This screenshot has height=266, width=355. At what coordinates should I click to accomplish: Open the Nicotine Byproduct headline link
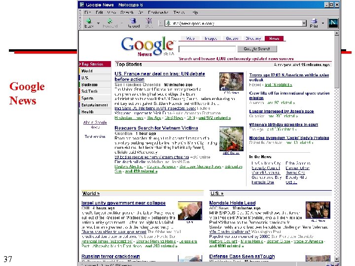pos(289,138)
